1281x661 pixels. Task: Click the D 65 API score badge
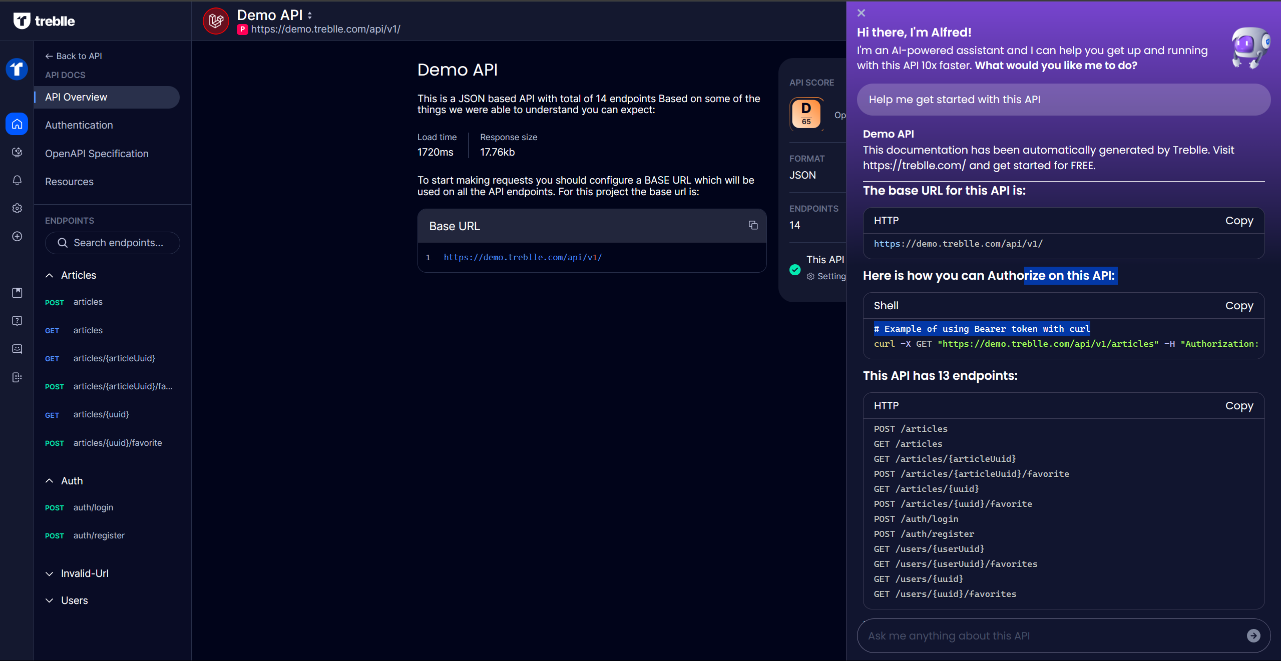click(x=806, y=114)
